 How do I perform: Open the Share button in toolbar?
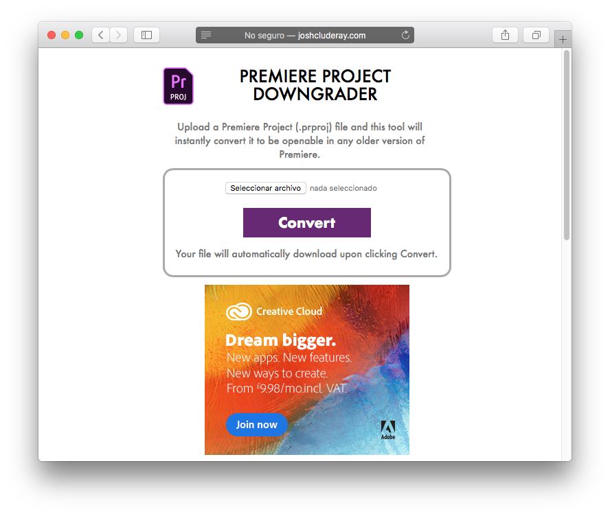[x=505, y=35]
